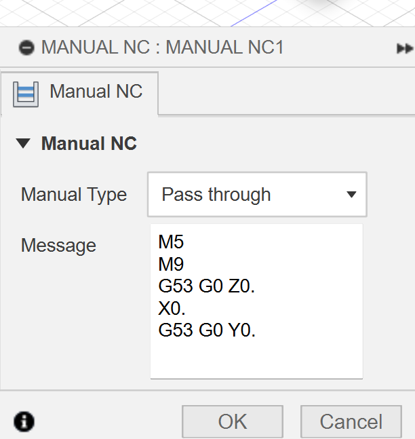Collapse the Manual NC section triangle

click(x=23, y=143)
